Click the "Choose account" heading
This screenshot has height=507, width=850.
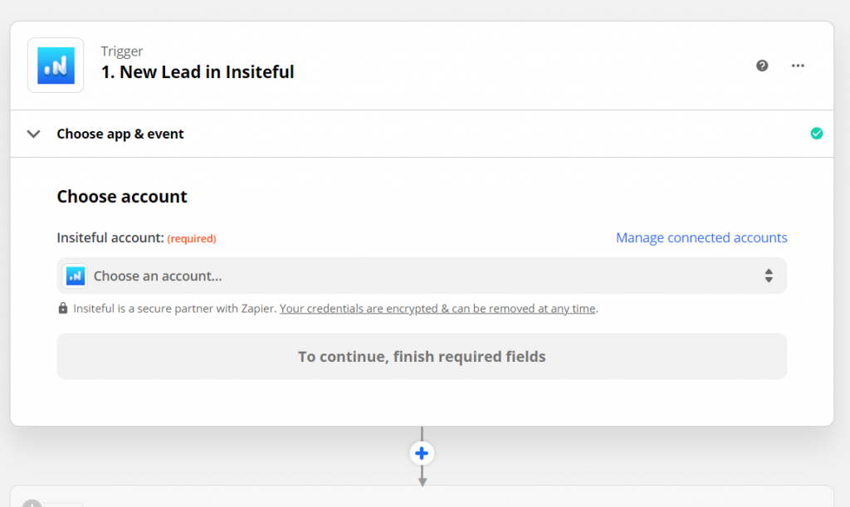(x=122, y=197)
